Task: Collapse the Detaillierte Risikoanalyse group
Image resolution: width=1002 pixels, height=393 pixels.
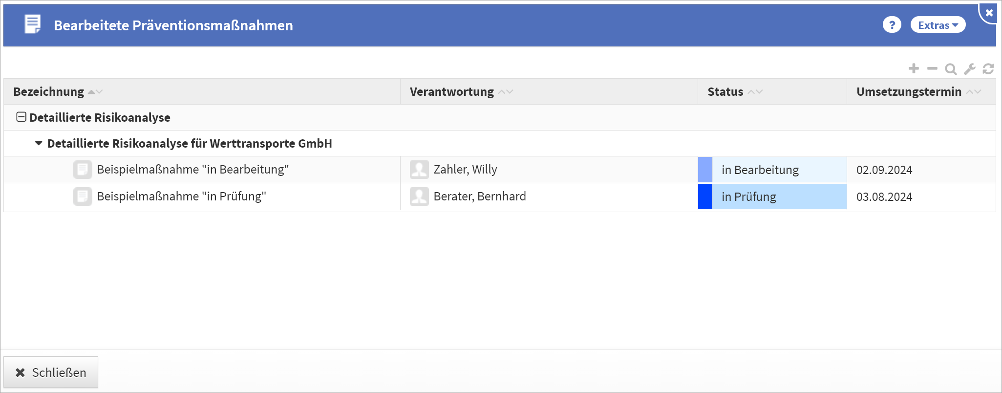Action: [21, 117]
